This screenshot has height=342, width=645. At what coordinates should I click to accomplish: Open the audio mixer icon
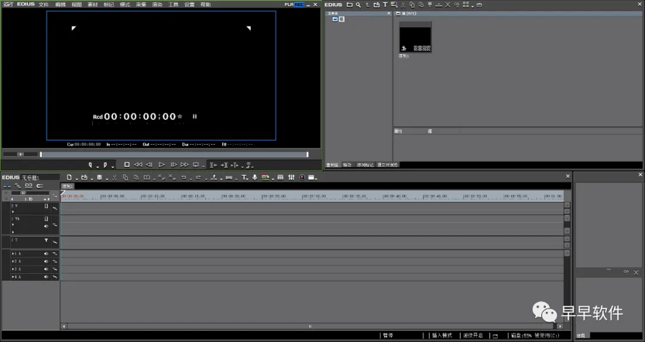pyautogui.click(x=291, y=178)
